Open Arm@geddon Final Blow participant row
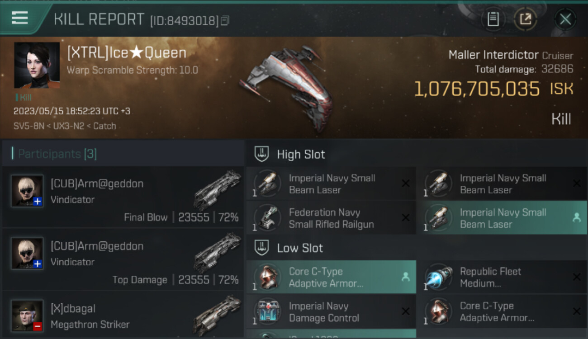588x339 pixels. click(x=123, y=198)
